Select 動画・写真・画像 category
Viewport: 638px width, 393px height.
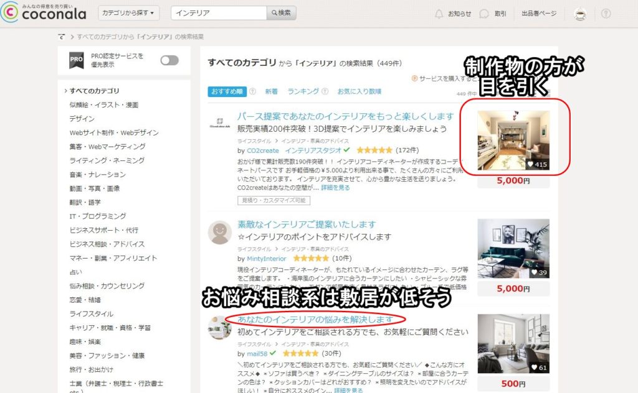[x=95, y=188]
